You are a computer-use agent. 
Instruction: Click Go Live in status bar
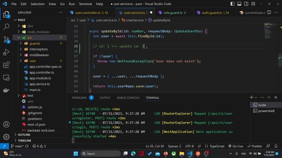pos(235,146)
